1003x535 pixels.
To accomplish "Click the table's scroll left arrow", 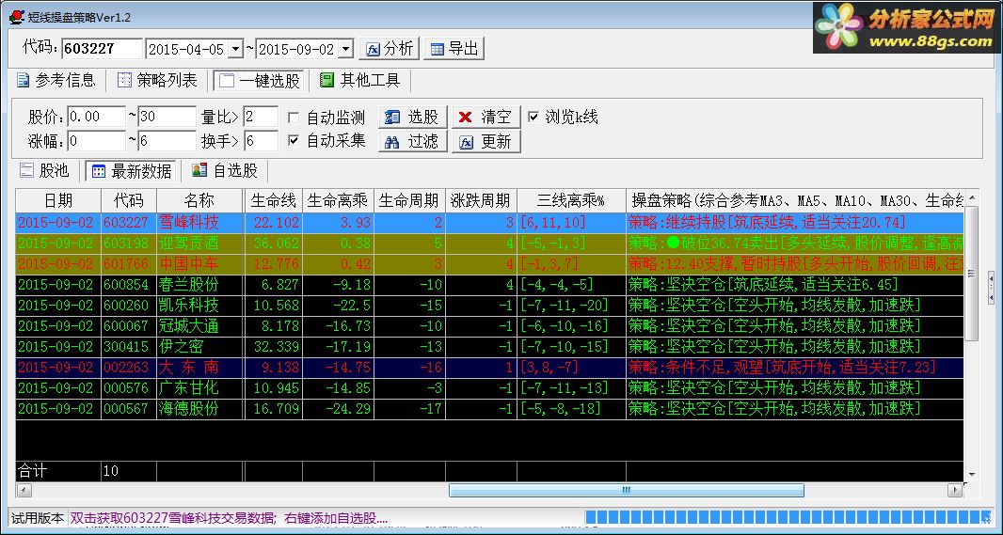I will pyautogui.click(x=23, y=490).
